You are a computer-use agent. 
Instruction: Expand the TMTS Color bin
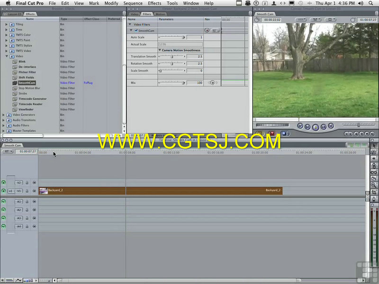[x=6, y=35]
